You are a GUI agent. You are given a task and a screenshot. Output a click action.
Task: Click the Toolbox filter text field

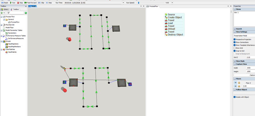tap(17, 13)
